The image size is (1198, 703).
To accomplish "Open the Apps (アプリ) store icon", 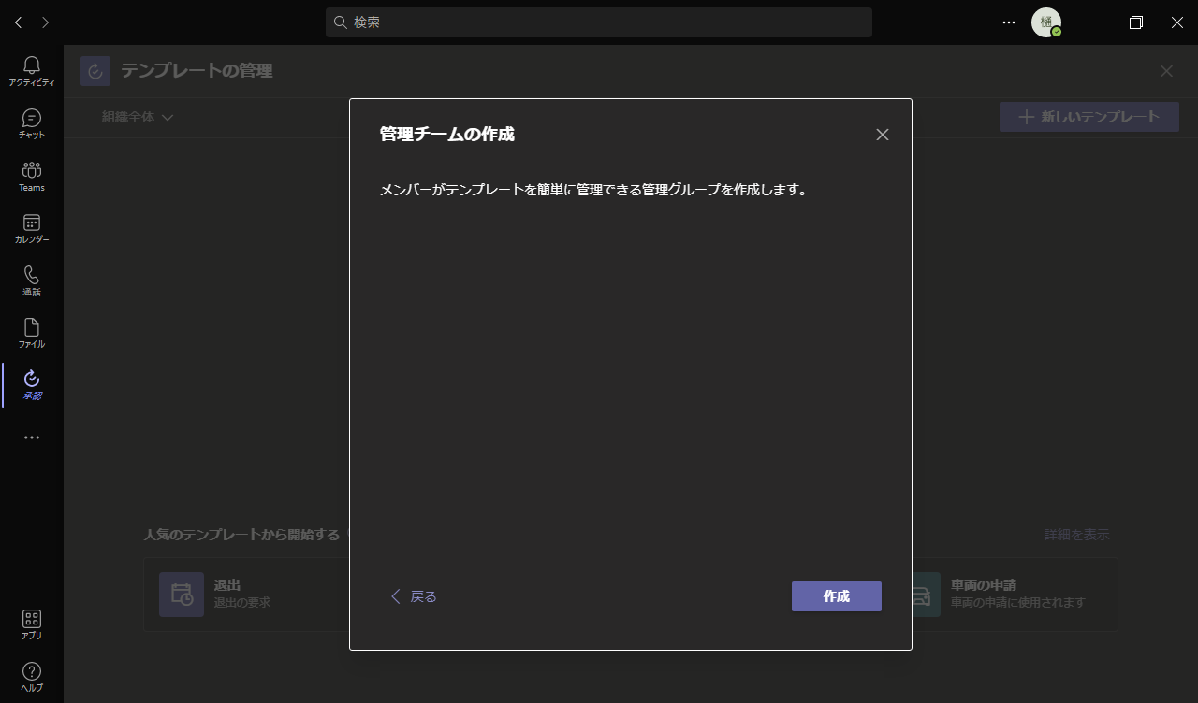I will click(x=32, y=624).
